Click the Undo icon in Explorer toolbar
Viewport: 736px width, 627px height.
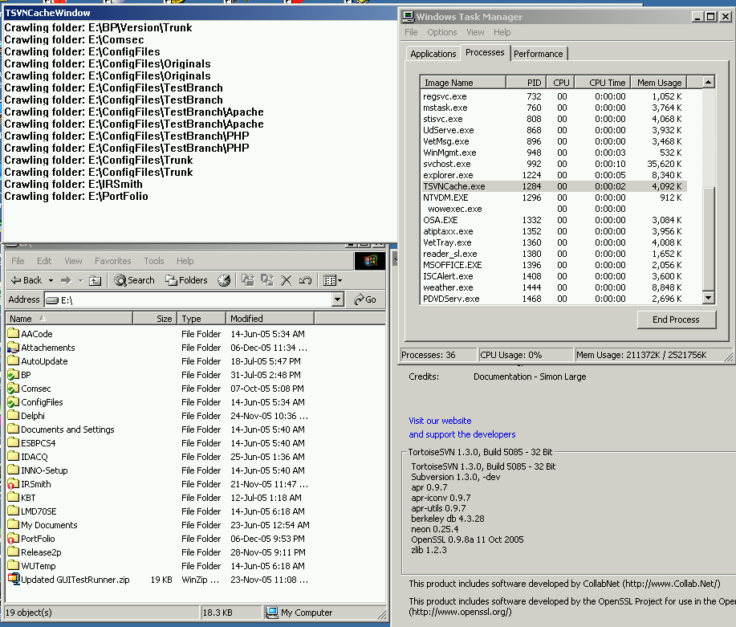(x=305, y=280)
